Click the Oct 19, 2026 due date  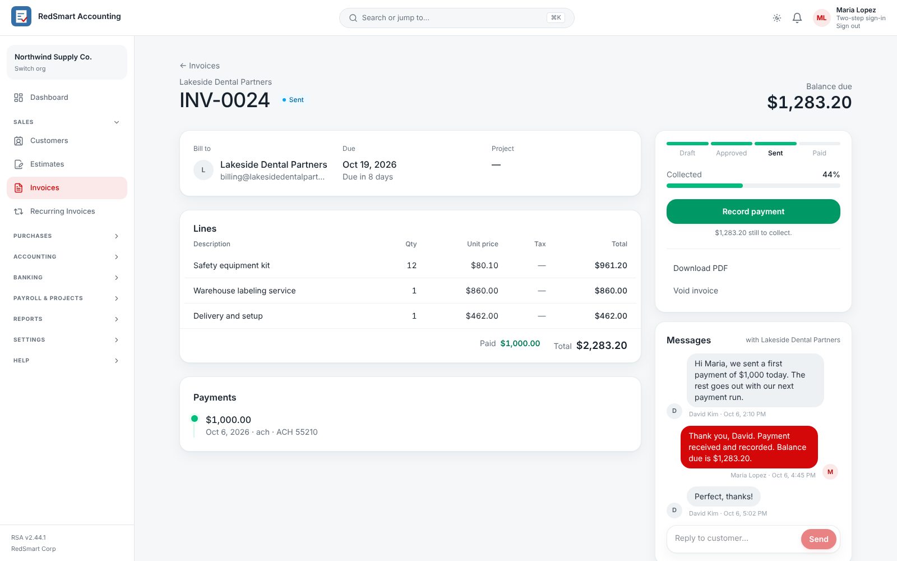click(369, 164)
